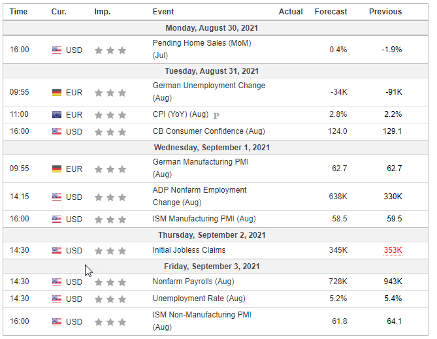Image resolution: width=437 pixels, height=339 pixels.
Task: Click the importance stars for ADP Nonfarm Employment
Action: [x=110, y=197]
